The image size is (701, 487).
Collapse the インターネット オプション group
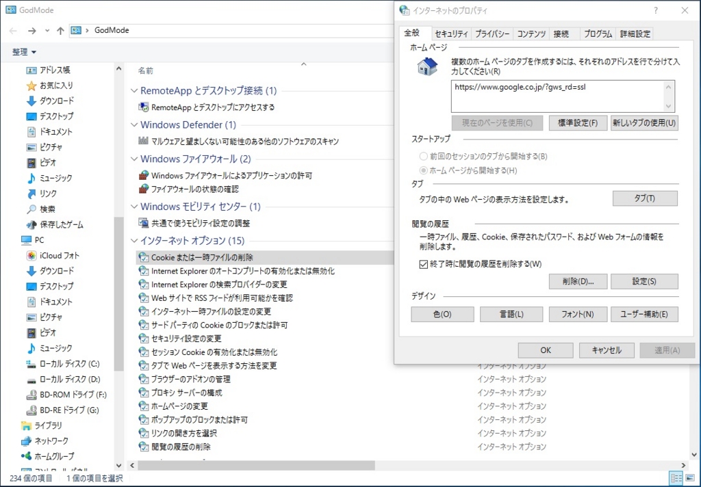tap(133, 241)
